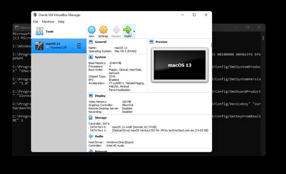286x174 pixels.
Task: Open VM Settings gear icon
Action: (103, 30)
